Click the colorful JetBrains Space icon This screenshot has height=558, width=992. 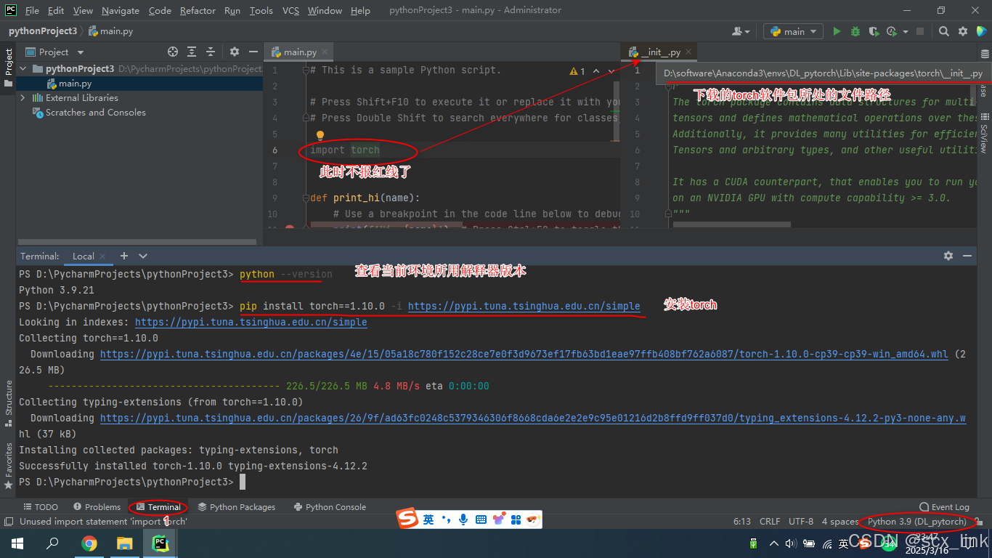(x=981, y=31)
